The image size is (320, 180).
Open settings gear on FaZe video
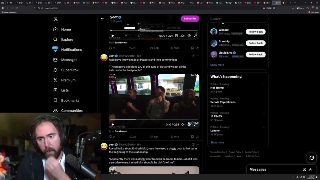click(189, 124)
